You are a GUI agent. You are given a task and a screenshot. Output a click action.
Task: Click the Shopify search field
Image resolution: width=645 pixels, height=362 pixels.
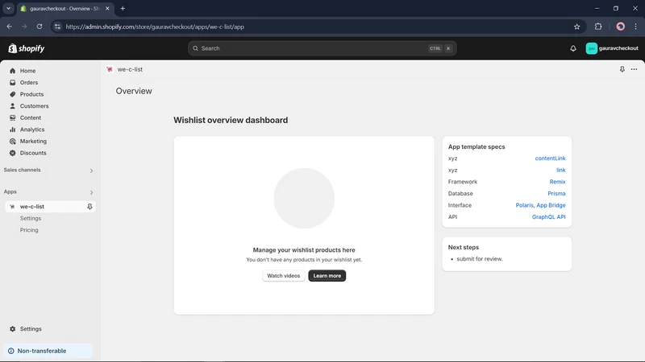pyautogui.click(x=322, y=48)
